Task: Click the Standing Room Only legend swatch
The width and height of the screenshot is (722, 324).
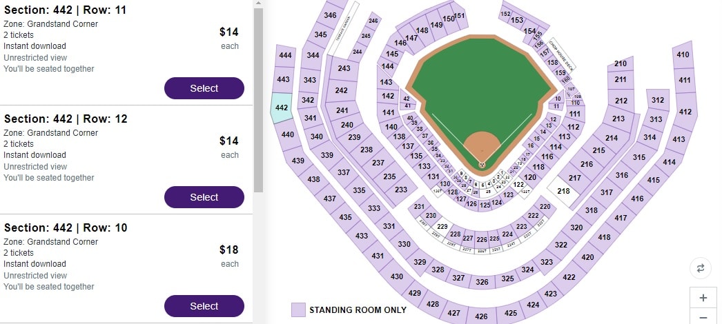Action: click(x=298, y=310)
